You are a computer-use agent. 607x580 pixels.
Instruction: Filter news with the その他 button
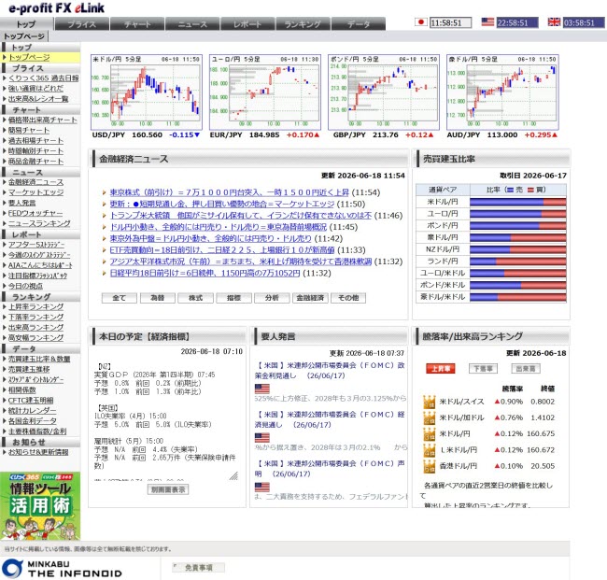coord(348,298)
